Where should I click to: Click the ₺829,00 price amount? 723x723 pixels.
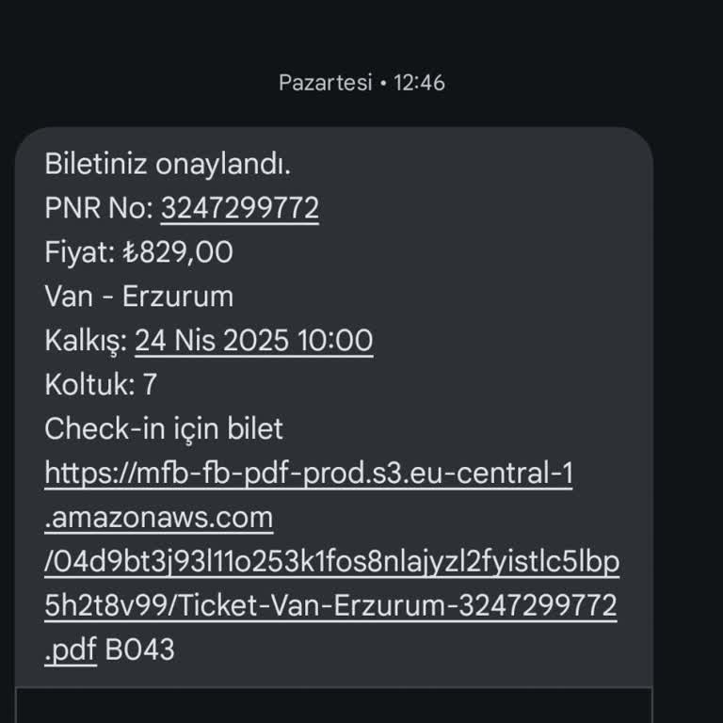[178, 252]
